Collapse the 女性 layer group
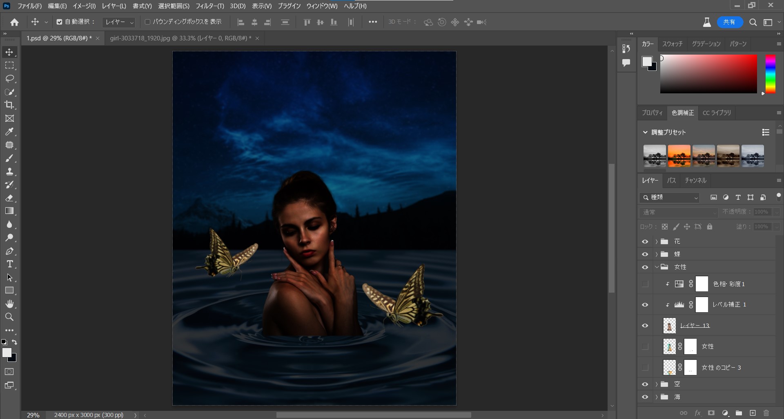 coord(657,267)
